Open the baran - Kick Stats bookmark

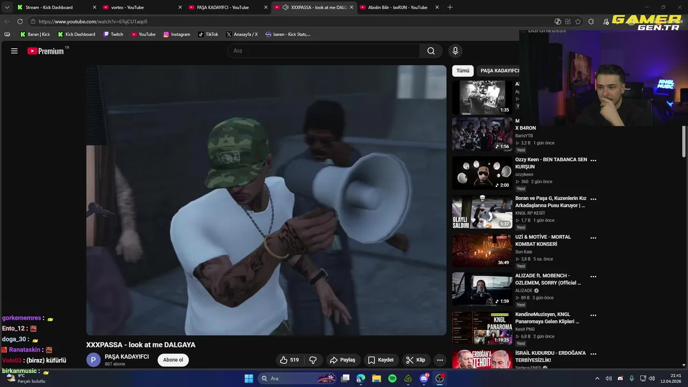288,34
